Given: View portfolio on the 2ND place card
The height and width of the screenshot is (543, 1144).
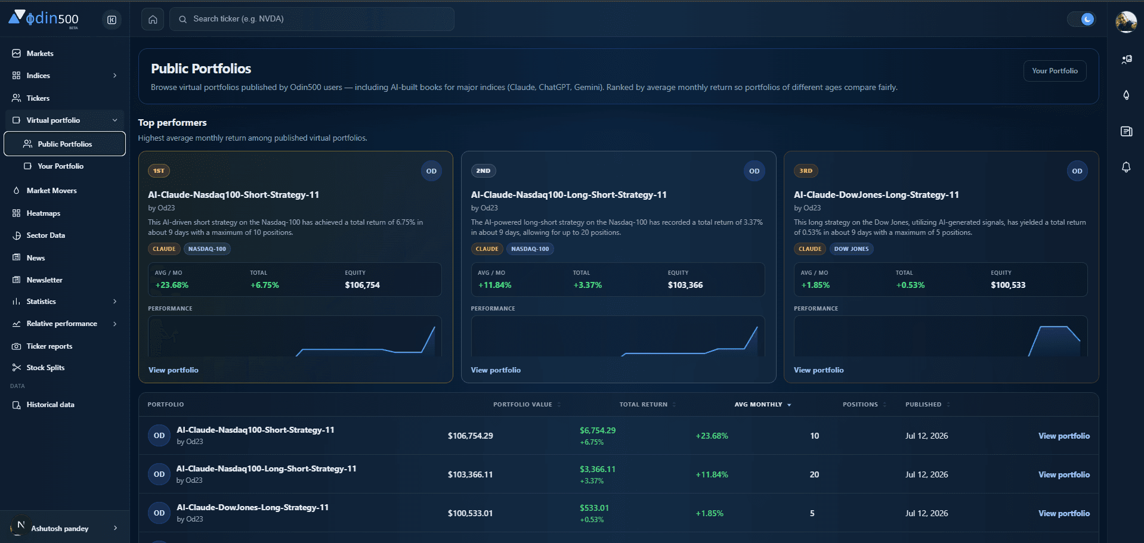Looking at the screenshot, I should [496, 370].
